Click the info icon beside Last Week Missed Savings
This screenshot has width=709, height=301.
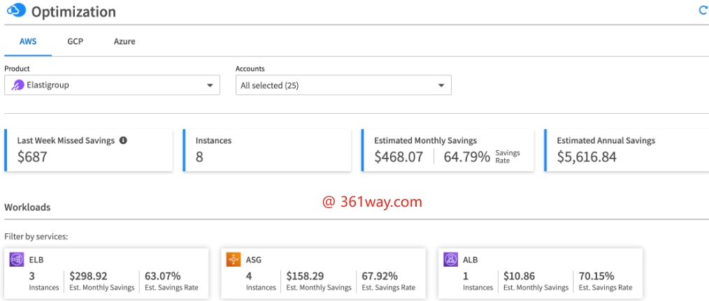tap(123, 140)
